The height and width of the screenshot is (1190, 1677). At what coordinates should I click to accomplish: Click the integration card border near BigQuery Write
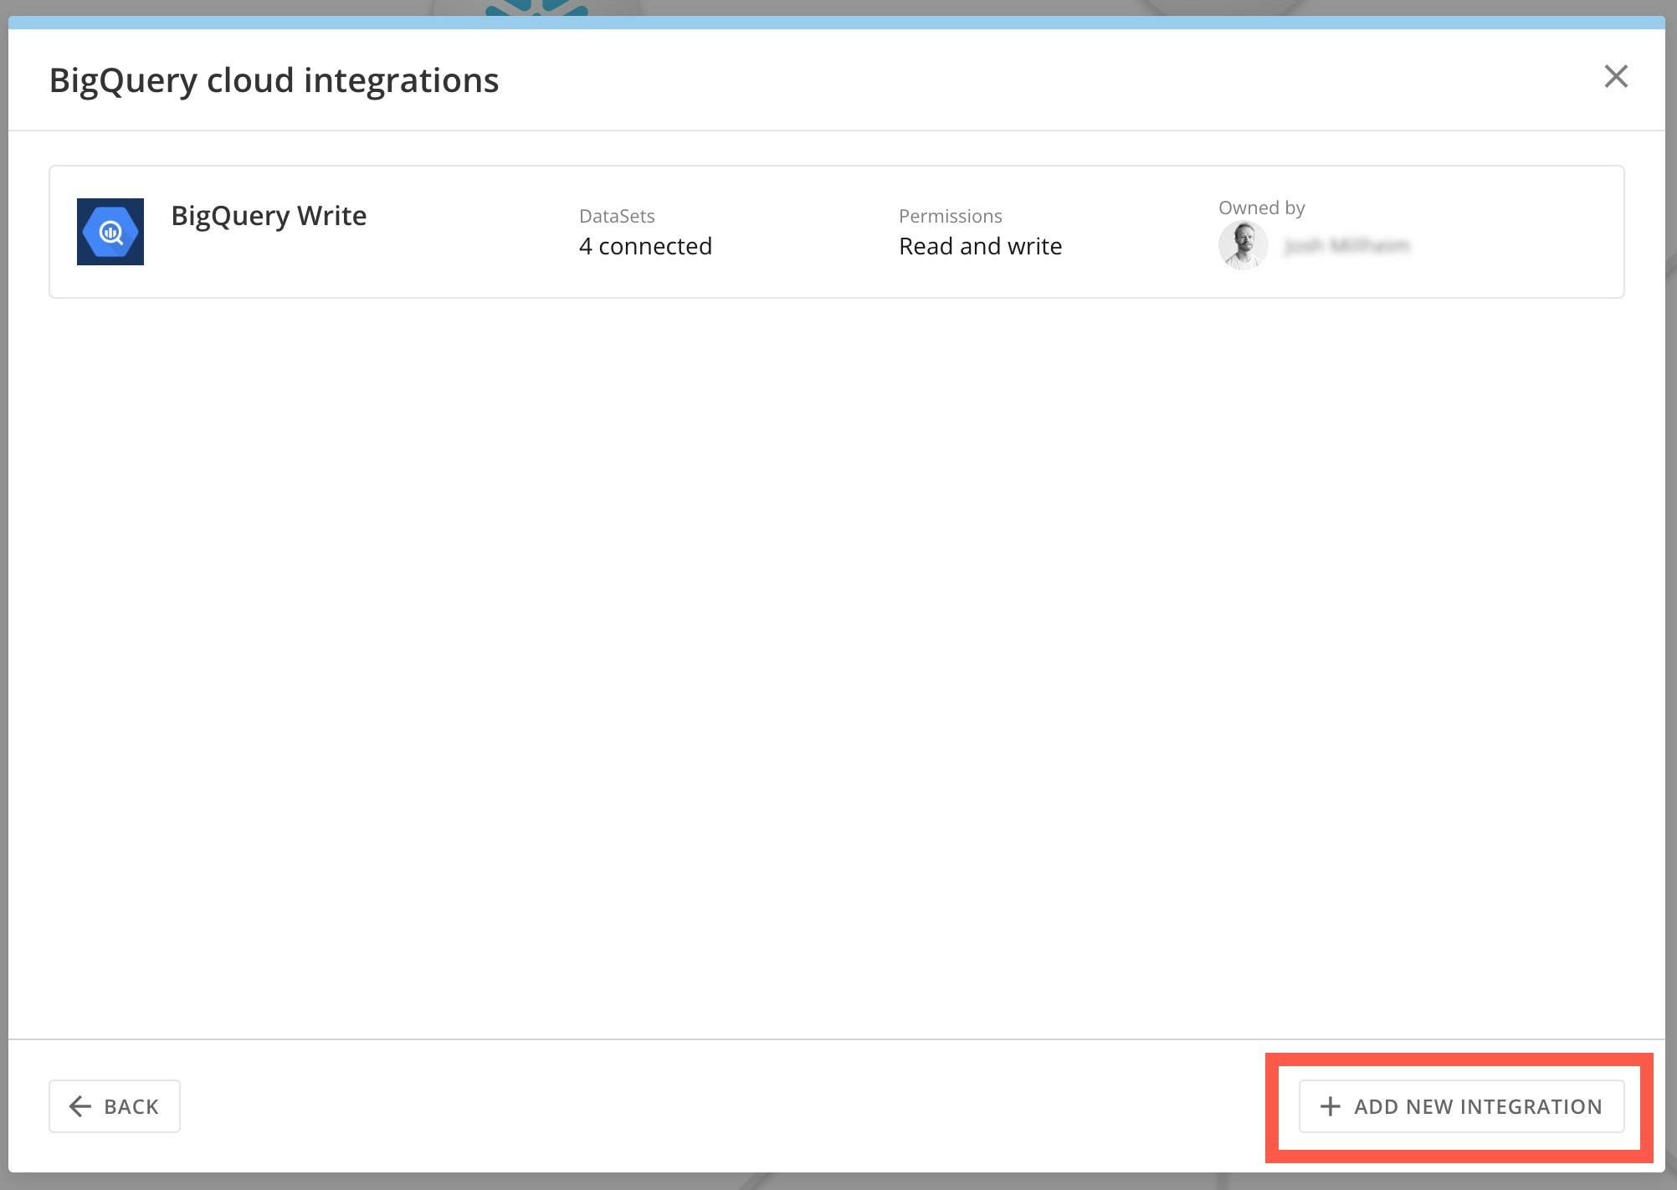[835, 167]
